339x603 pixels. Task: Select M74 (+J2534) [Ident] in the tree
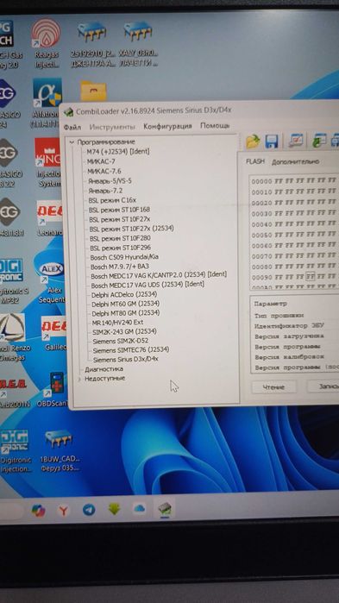[118, 152]
